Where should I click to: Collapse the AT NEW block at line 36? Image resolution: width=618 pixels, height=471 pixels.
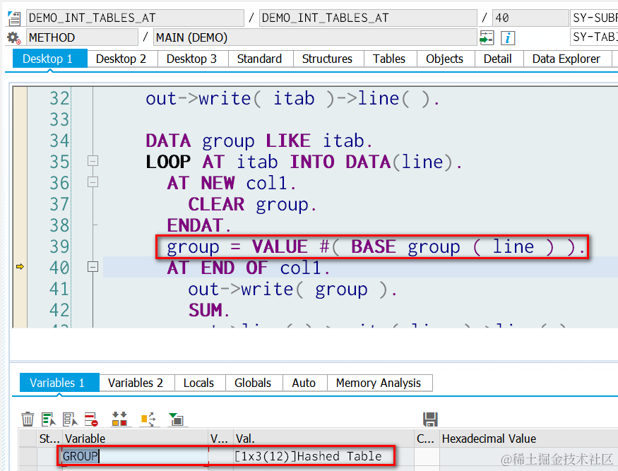click(93, 182)
